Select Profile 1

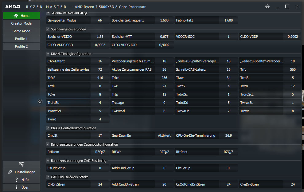pyautogui.click(x=21, y=39)
